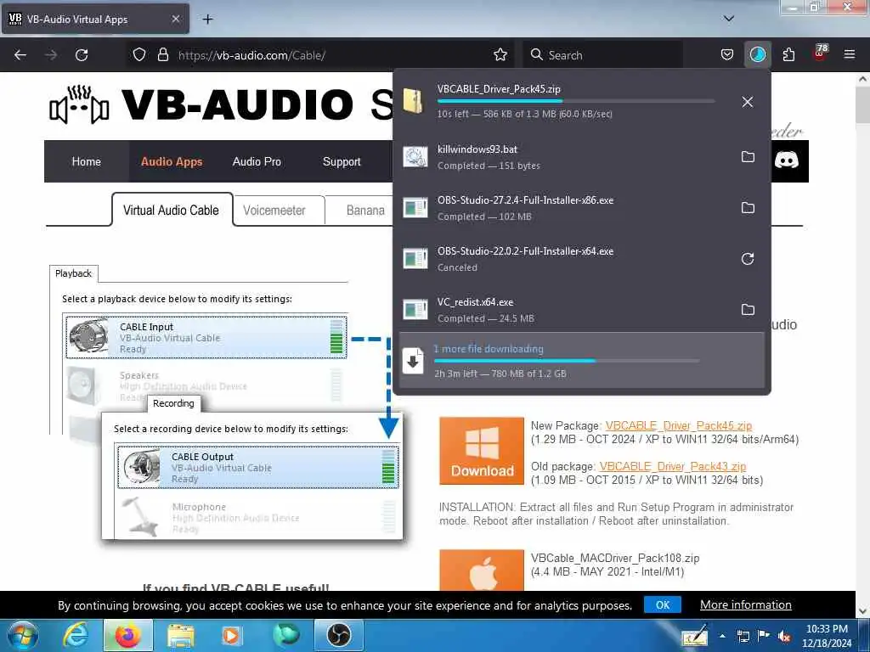Screen dimensions: 870x652
Task: Click the page vertical scrollbar thumb
Action: coord(862,105)
